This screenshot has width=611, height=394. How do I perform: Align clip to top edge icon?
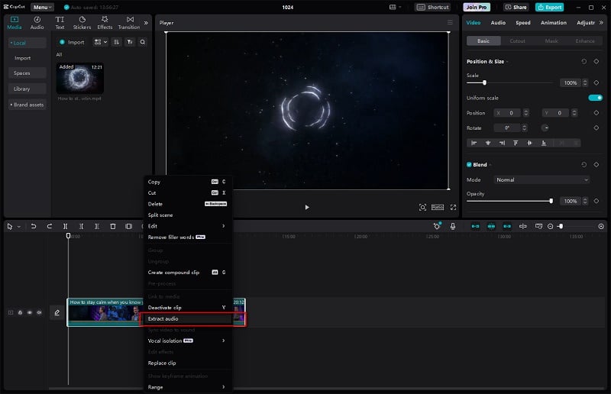pyautogui.click(x=516, y=143)
